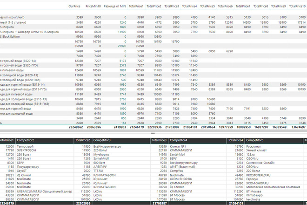This screenshot has height=205, width=307.
Task: Select 'URBANCLIMAT.RU Официальный дилер' cell
Action: [45, 191]
